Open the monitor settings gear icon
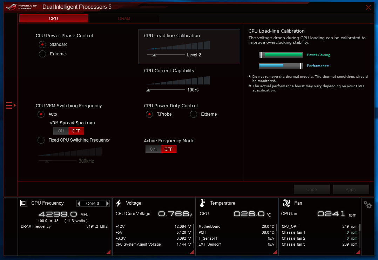Screen dimensions: 378x260 368,205
